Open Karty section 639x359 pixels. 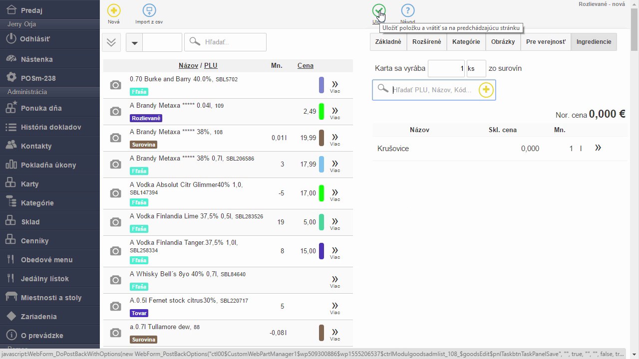tap(50, 183)
